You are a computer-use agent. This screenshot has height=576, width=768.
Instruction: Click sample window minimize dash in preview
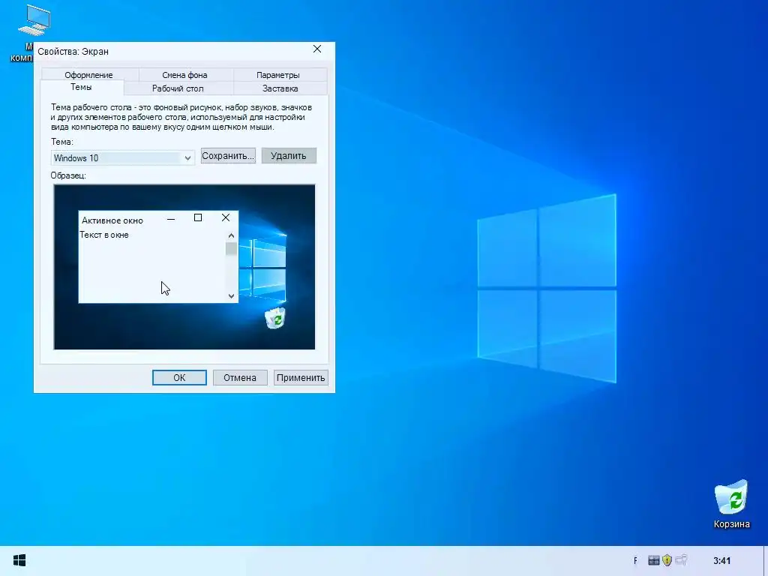pos(171,219)
